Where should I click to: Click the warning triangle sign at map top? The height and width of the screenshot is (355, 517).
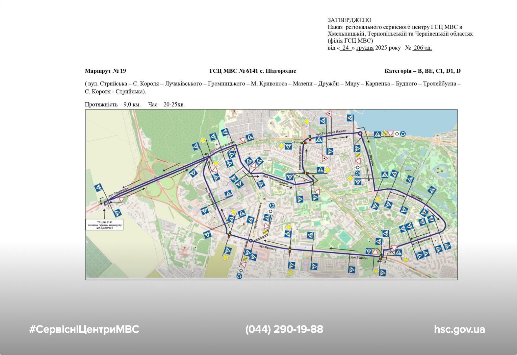328,114
